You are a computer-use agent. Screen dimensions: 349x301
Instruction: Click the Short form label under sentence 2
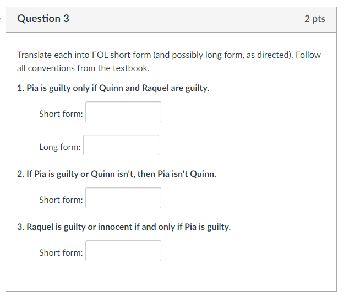pos(61,200)
